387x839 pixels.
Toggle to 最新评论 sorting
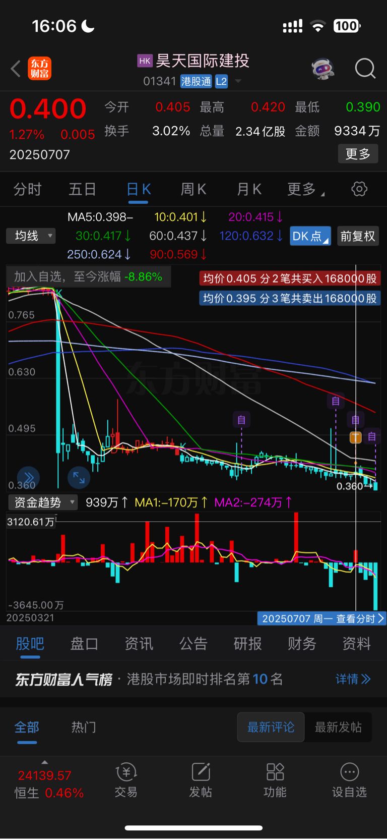(271, 727)
